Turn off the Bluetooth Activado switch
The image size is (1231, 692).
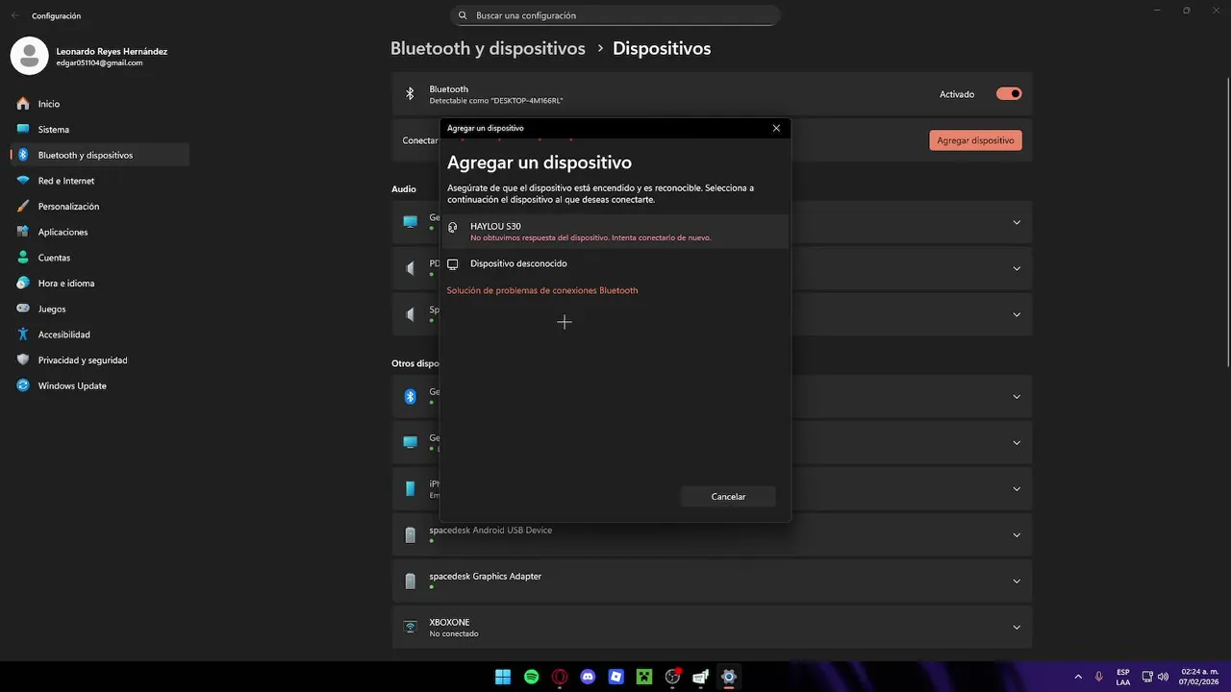click(1009, 94)
